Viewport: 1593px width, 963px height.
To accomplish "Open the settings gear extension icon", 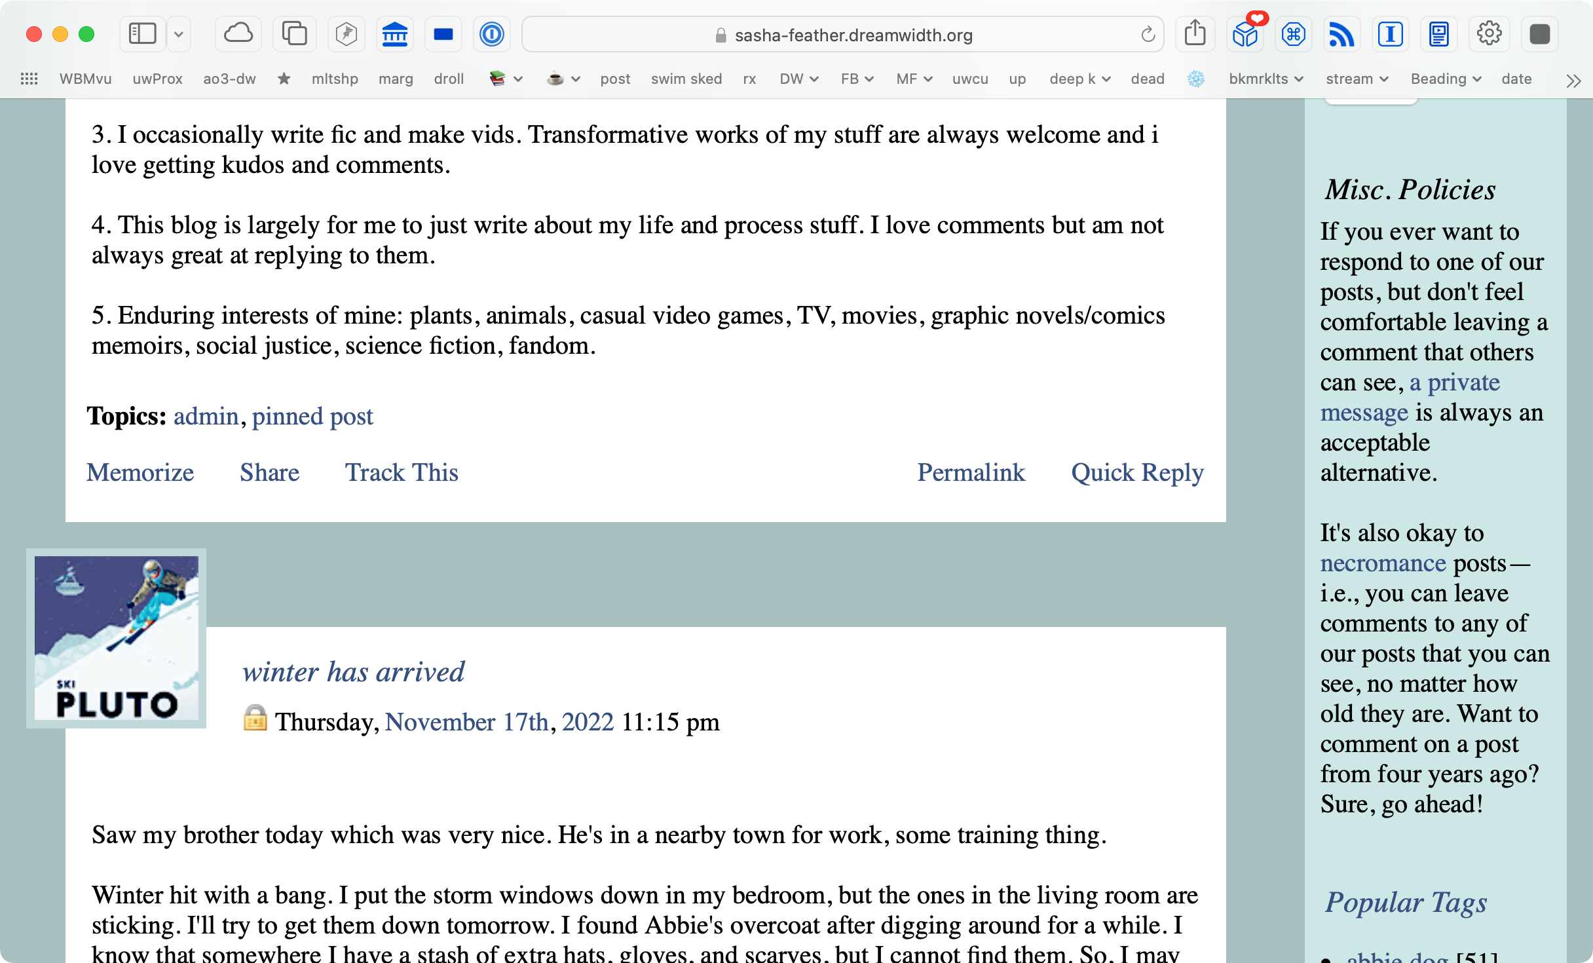I will (1489, 34).
